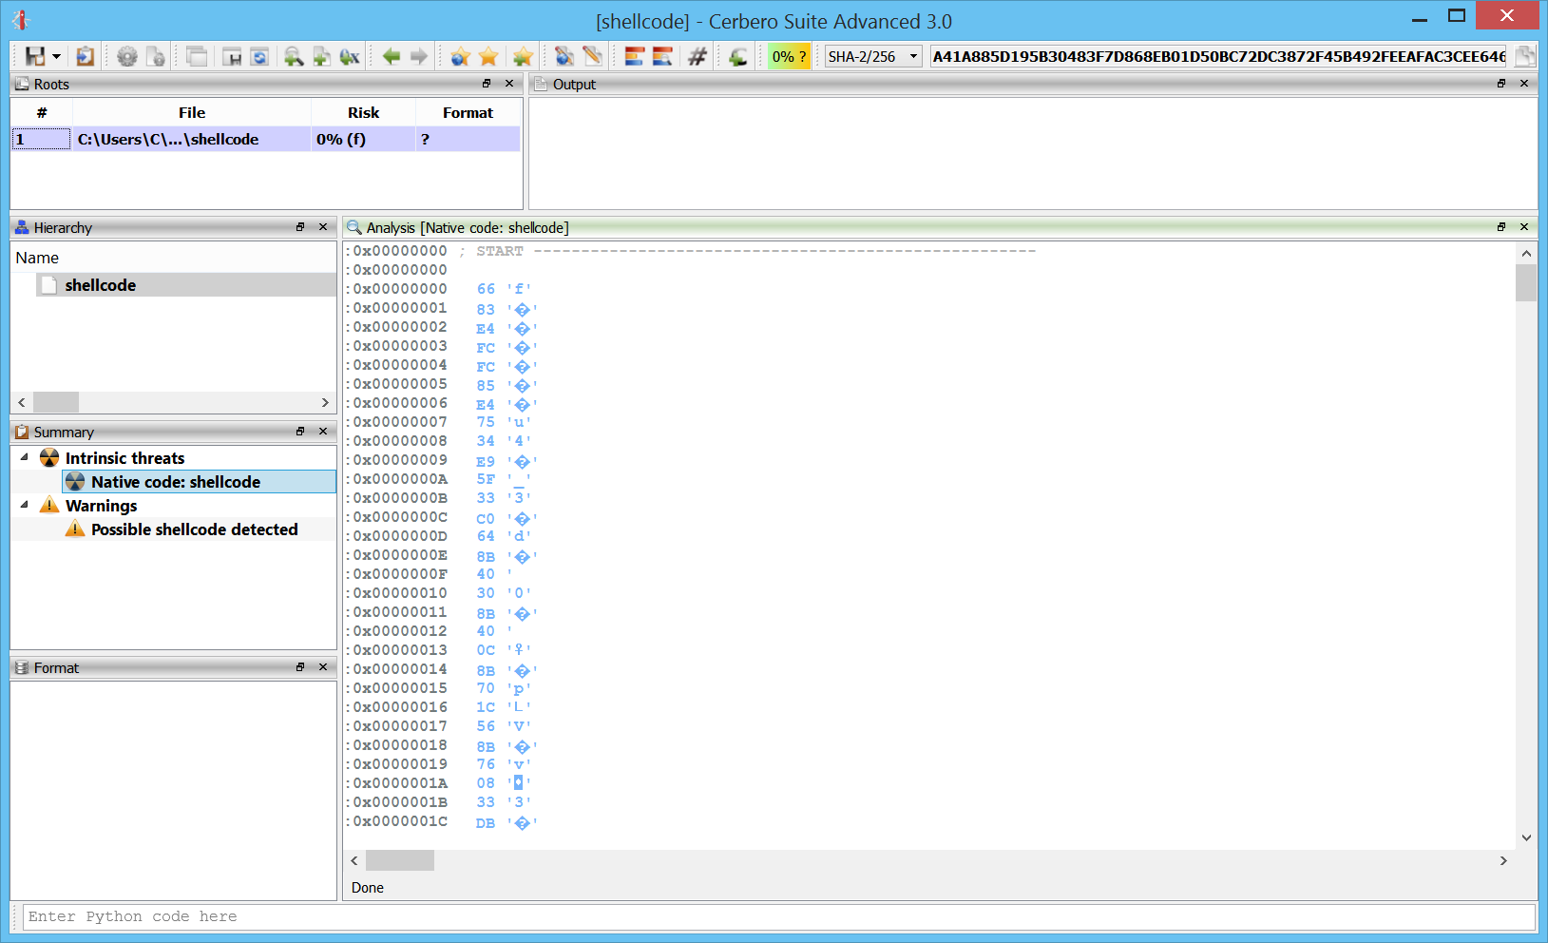Image resolution: width=1548 pixels, height=943 pixels.
Task: Click the star with plus icon
Action: tap(522, 57)
